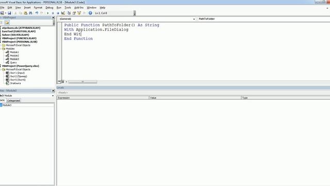This screenshot has height=186, width=330.
Task: Click the Reset stop icon
Action: (x=58, y=13)
